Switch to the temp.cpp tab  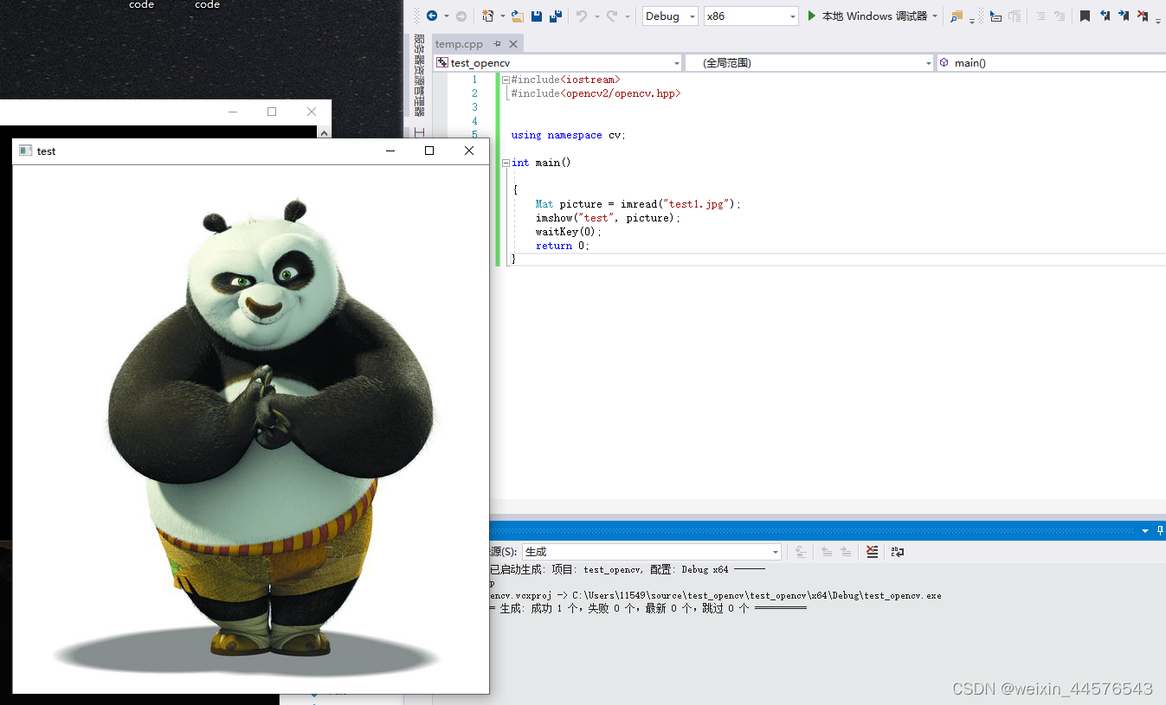(x=459, y=43)
